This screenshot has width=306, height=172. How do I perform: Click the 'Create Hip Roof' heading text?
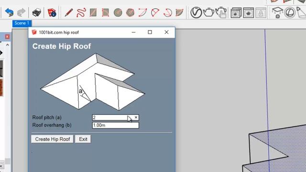62,46
